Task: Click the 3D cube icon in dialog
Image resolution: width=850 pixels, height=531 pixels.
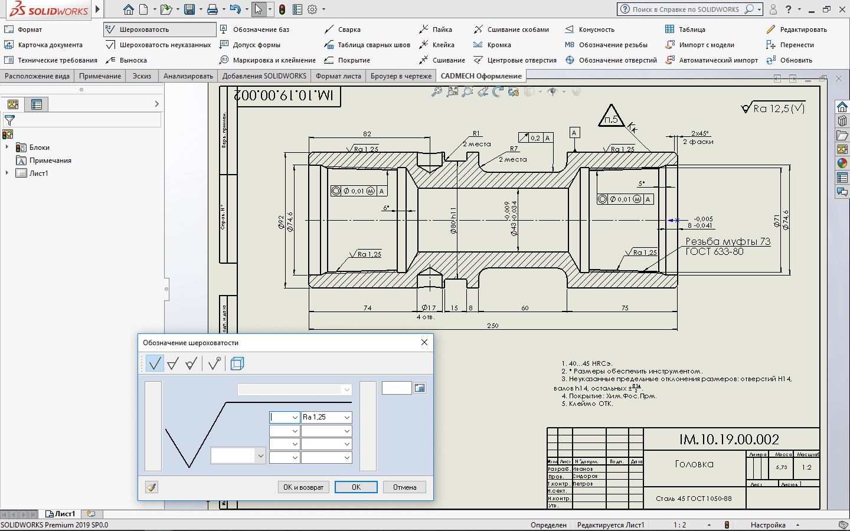Action: (x=237, y=363)
